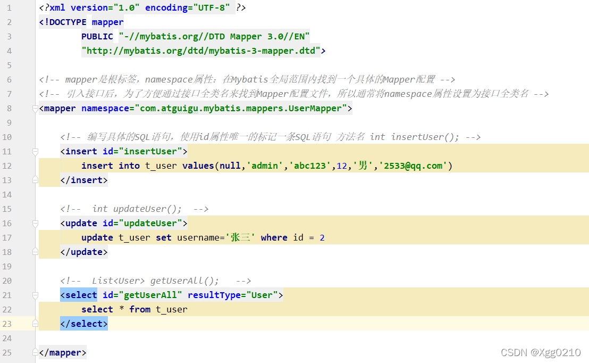
Task: Click encoding="UTF-8" attribute text
Action: 188,8
